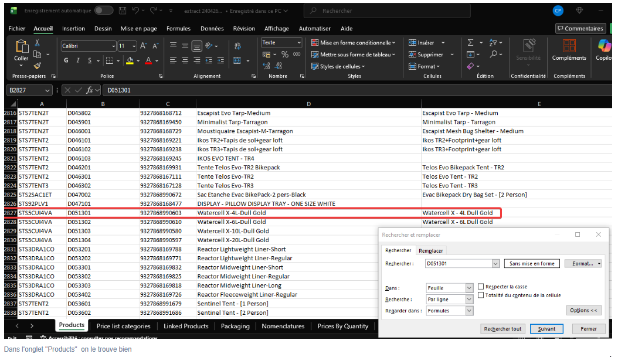Viewport: 618px width, 357px height.
Task: Apply thousands separator 000 icon
Action: [297, 55]
